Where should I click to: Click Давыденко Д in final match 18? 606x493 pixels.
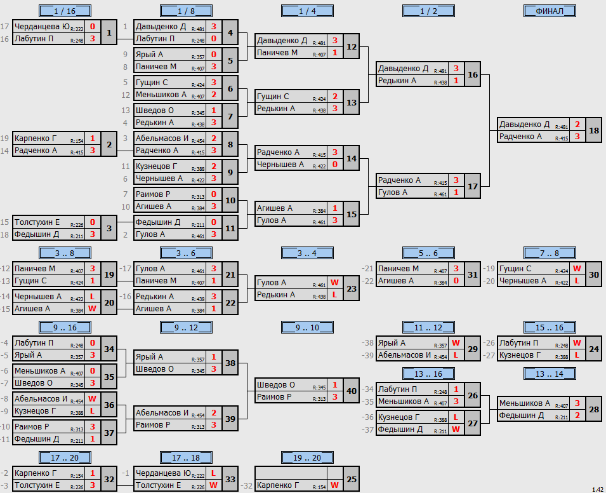[x=524, y=125]
